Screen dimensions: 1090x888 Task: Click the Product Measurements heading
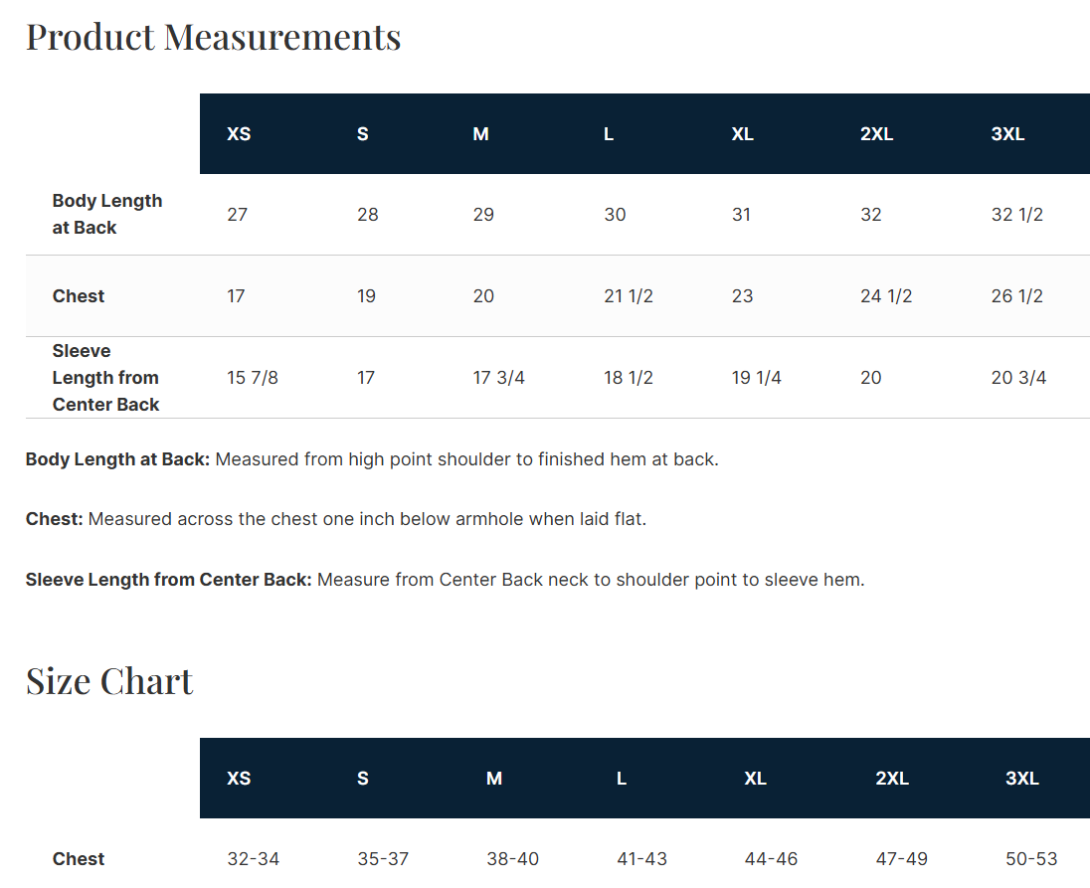(x=213, y=37)
